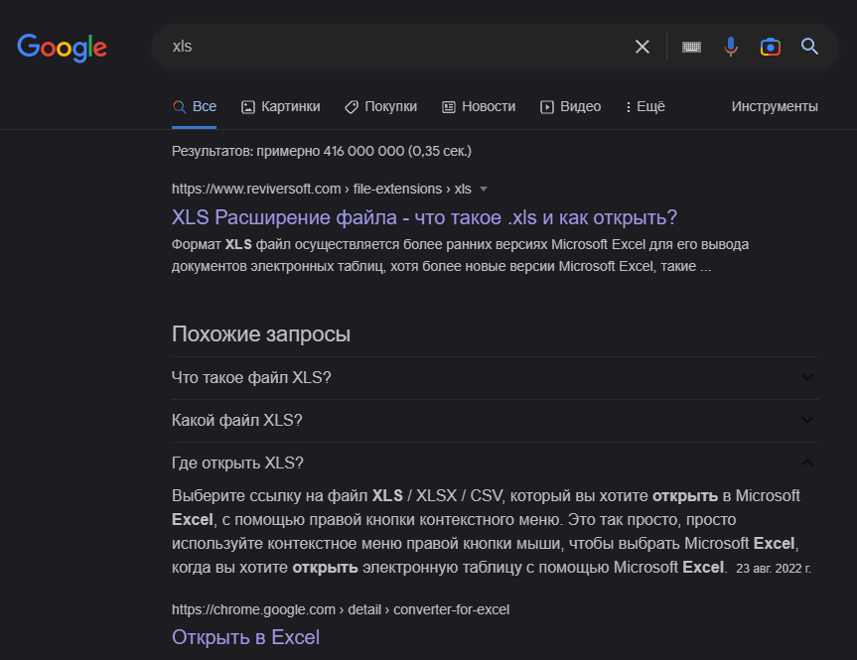This screenshot has height=660, width=857.
Task: Click the magnifying glass search button
Action: coord(809,47)
